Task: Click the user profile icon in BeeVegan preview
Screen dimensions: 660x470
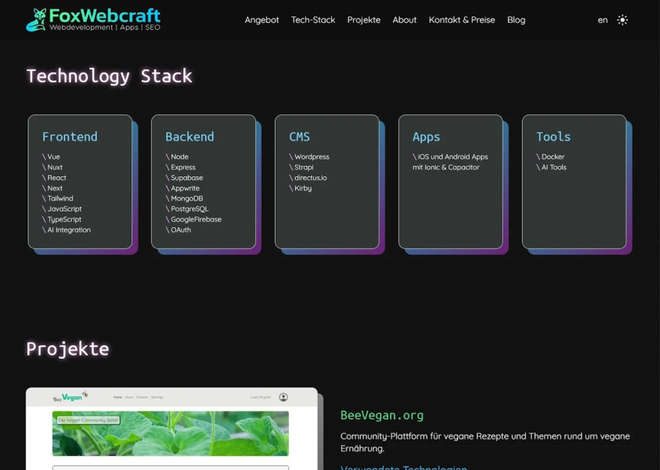Action: tap(283, 397)
